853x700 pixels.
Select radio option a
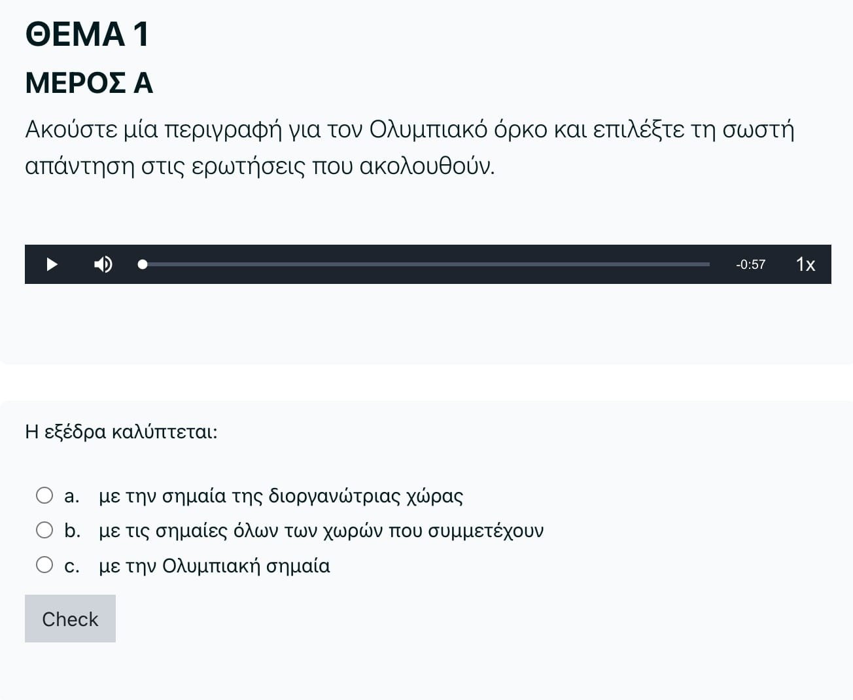pos(44,495)
